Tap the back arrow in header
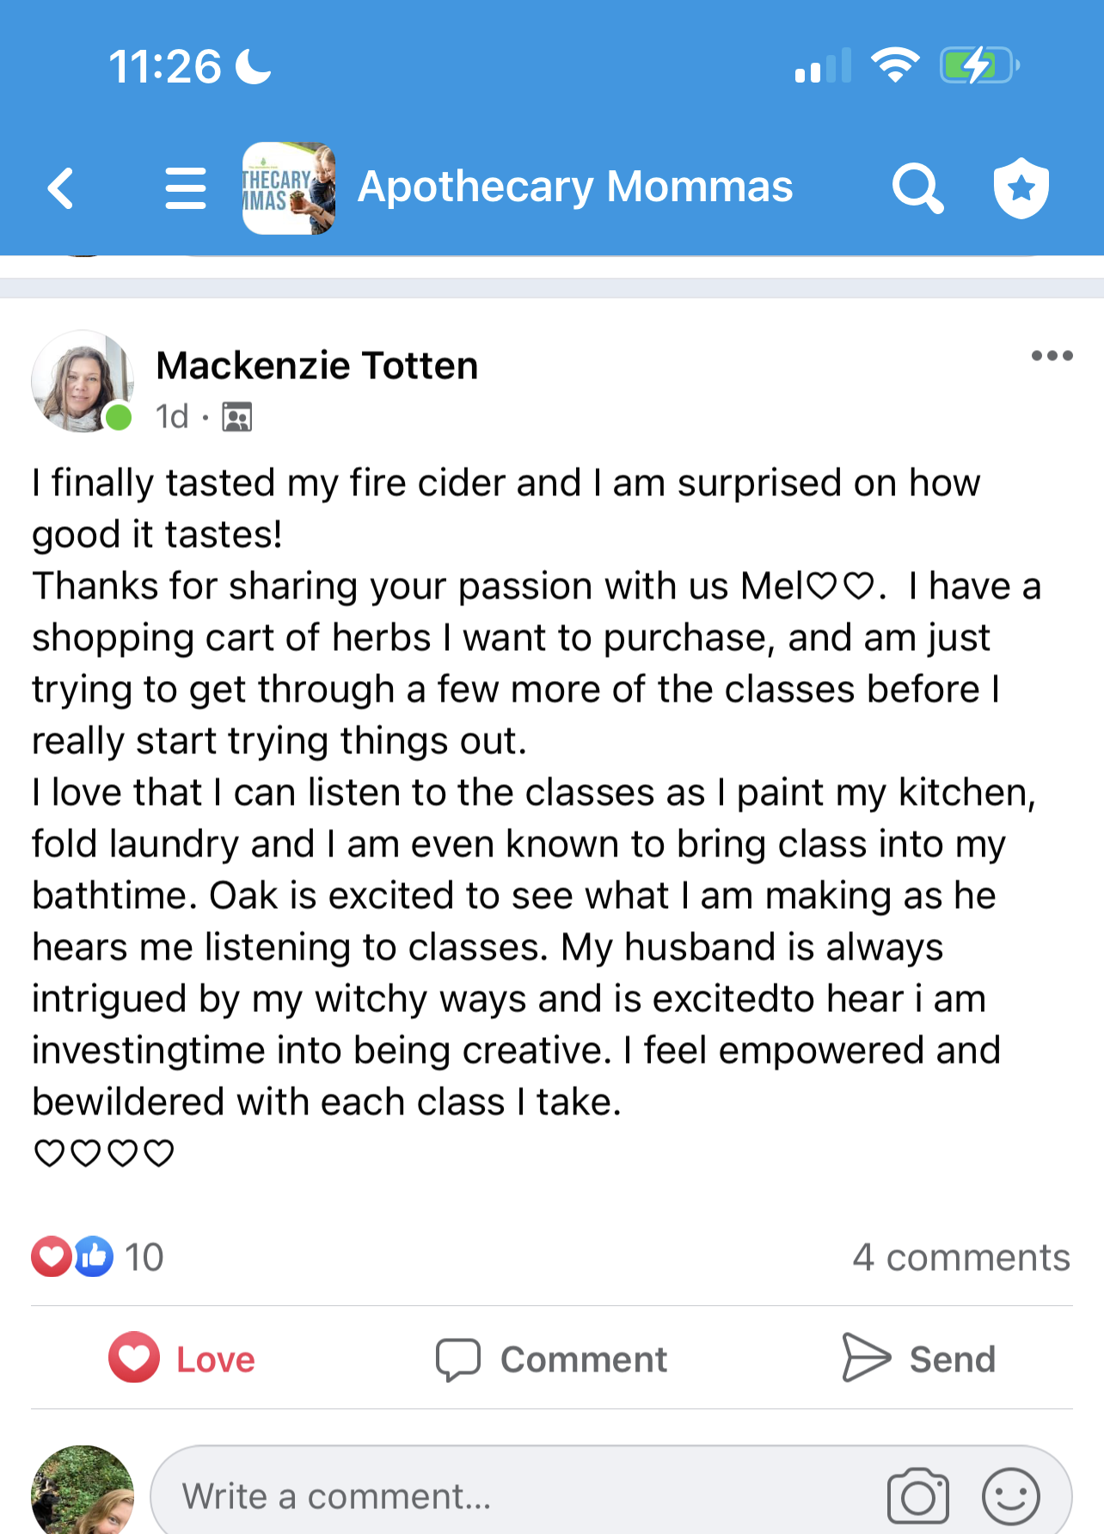The width and height of the screenshot is (1104, 1534). coord(61,188)
